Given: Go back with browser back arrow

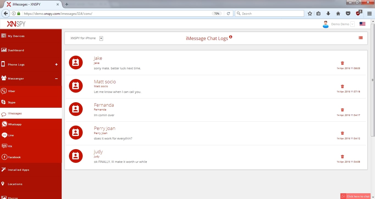Looking at the screenshot, I should coord(6,13).
